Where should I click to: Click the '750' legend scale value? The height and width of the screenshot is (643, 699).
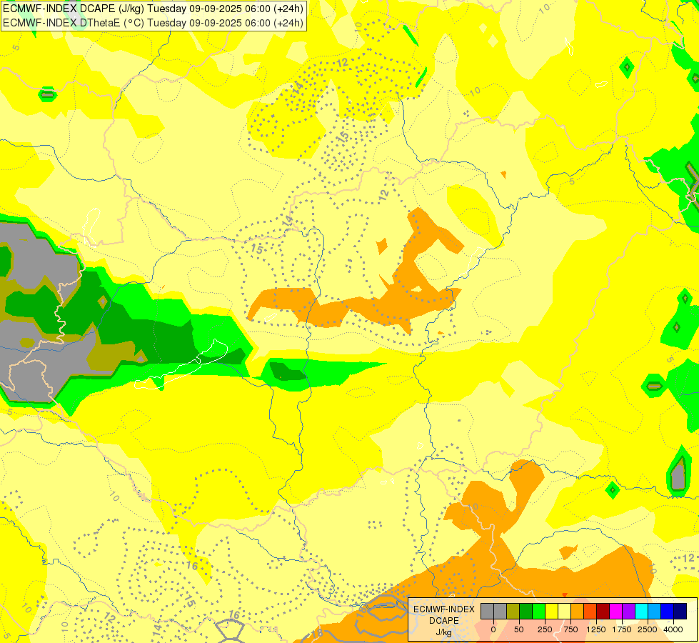tap(570, 629)
